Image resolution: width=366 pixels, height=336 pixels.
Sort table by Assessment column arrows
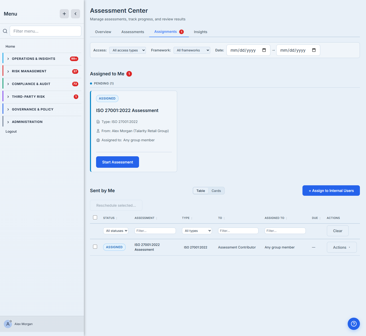tap(157, 218)
